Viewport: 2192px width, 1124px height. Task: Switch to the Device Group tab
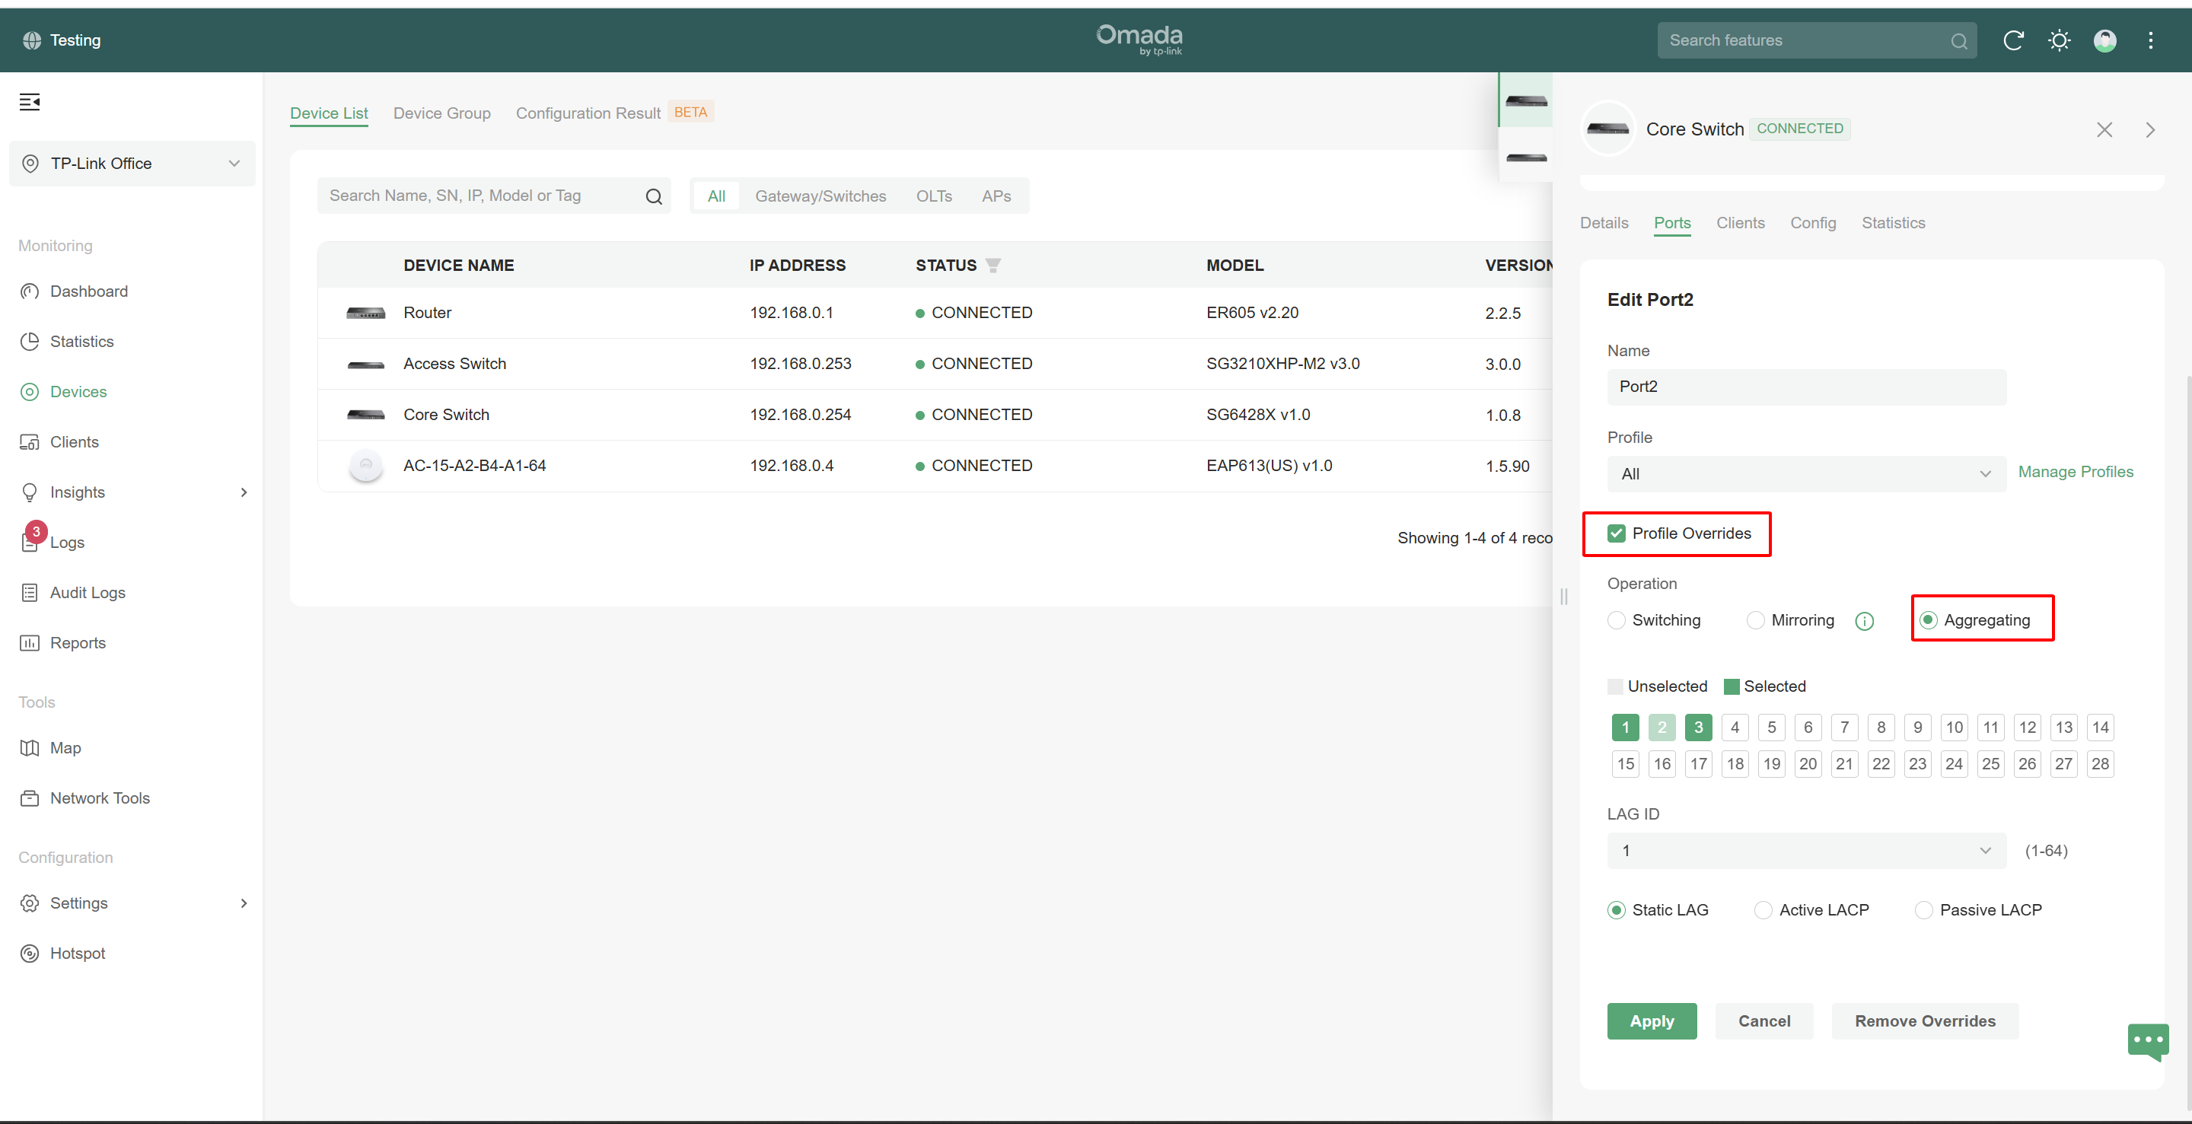click(x=441, y=113)
